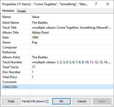
Task: Close the Properties dialog with X
Action: 108,4
